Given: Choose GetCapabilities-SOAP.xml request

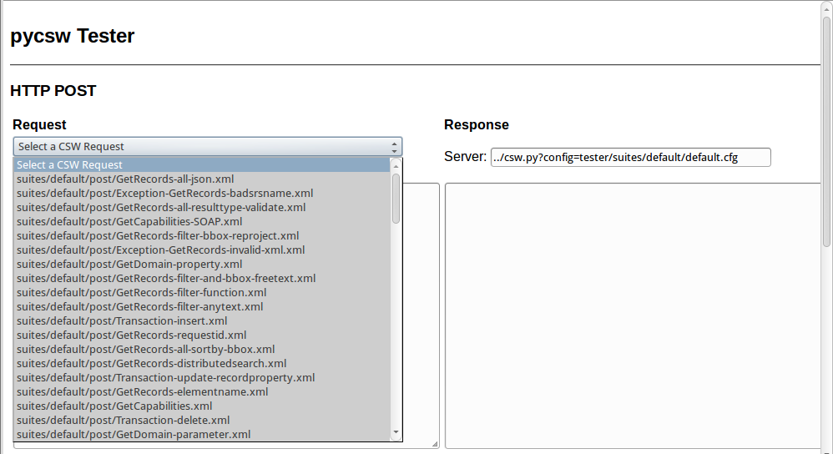Looking at the screenshot, I should 202,221.
